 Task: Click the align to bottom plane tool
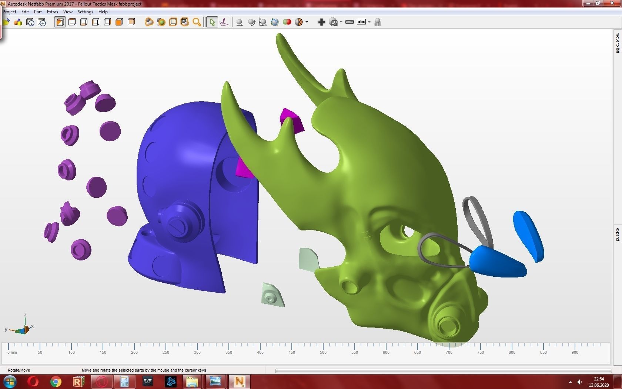click(224, 22)
